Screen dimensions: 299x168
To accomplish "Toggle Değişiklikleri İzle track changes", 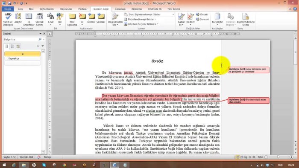I will pyautogui.click(x=115, y=19).
